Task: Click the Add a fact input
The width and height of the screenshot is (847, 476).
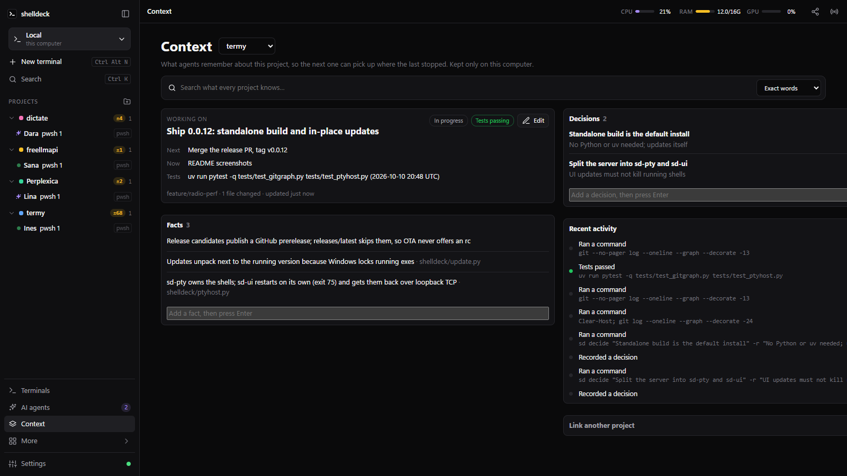Action: click(x=358, y=314)
